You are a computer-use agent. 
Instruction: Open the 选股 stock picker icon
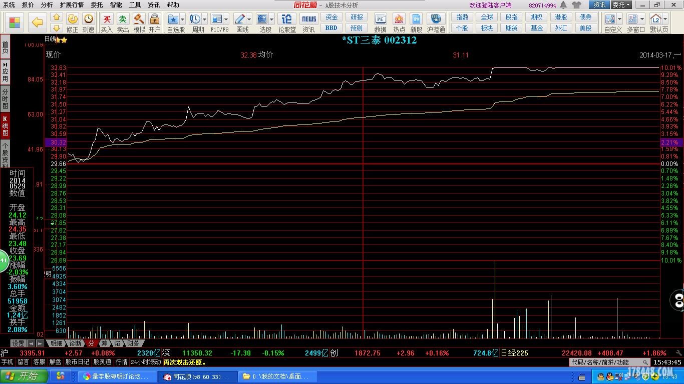[x=262, y=19]
